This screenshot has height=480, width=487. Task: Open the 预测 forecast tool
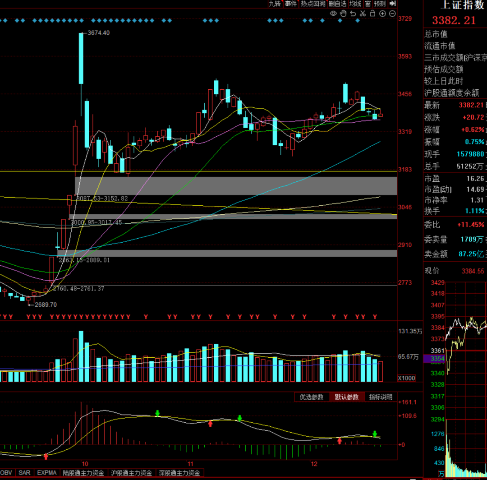[x=380, y=4]
